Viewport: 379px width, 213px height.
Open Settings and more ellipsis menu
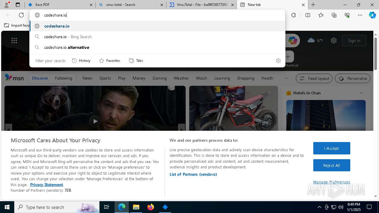(360, 15)
